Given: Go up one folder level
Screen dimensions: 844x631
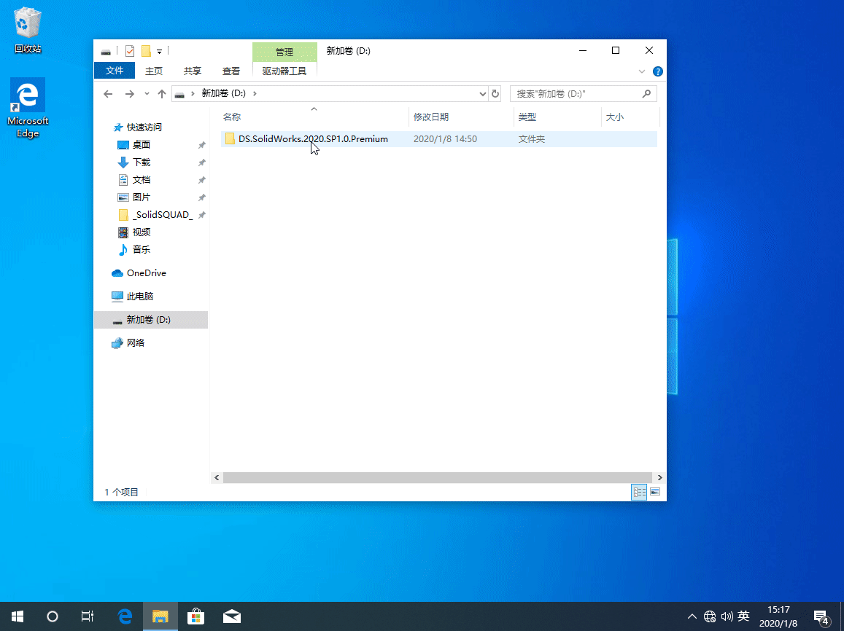Looking at the screenshot, I should pyautogui.click(x=161, y=93).
